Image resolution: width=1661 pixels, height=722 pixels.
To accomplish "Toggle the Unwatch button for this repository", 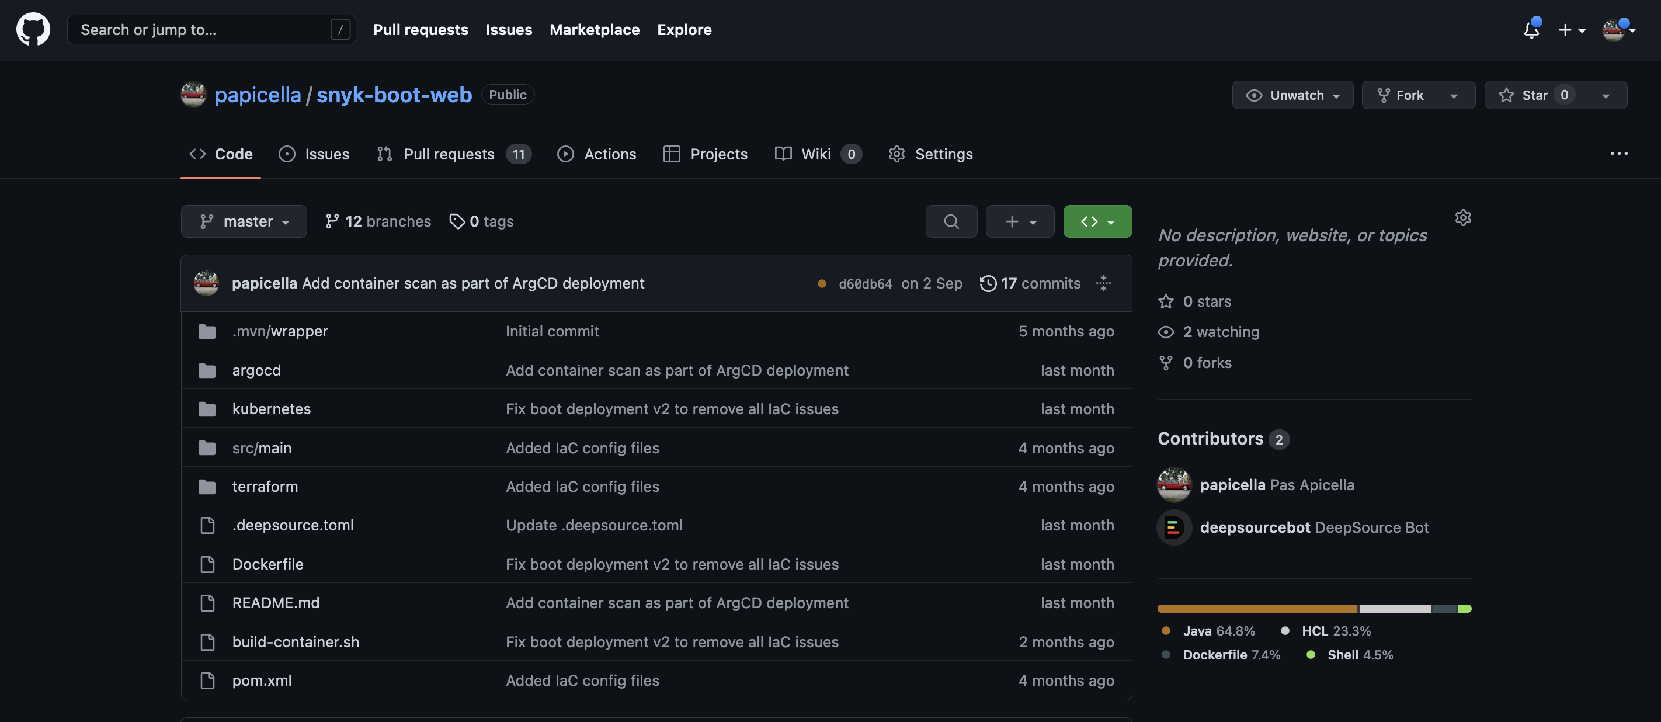I will (x=1292, y=95).
